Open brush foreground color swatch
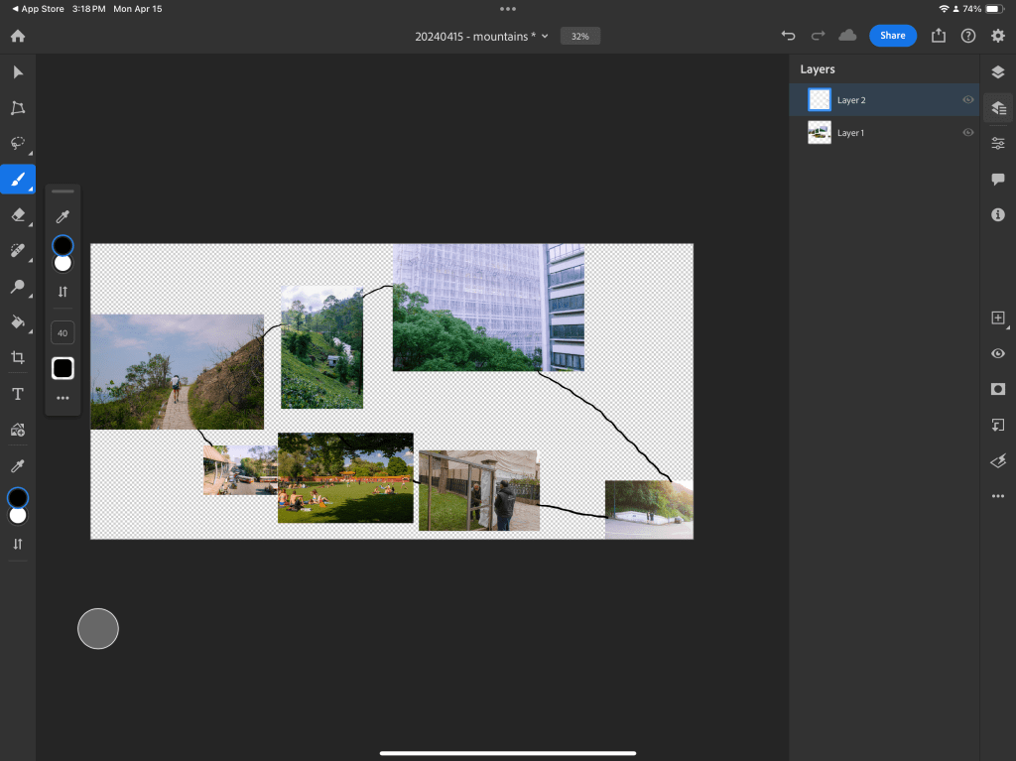This screenshot has height=761, width=1016. (63, 245)
